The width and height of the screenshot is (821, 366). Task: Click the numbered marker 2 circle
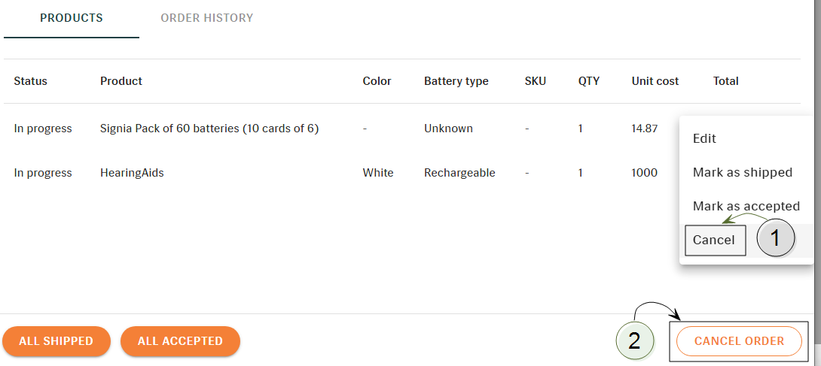(x=635, y=341)
